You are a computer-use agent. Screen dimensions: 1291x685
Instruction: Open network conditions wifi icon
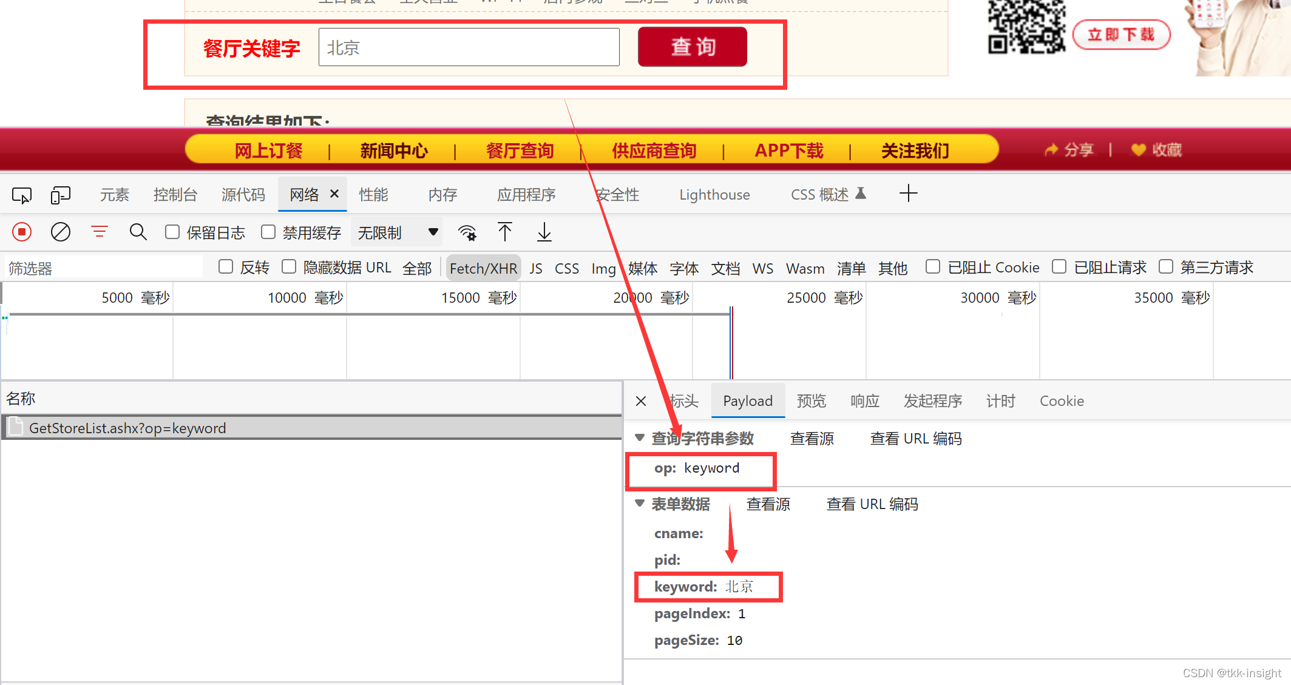467,232
